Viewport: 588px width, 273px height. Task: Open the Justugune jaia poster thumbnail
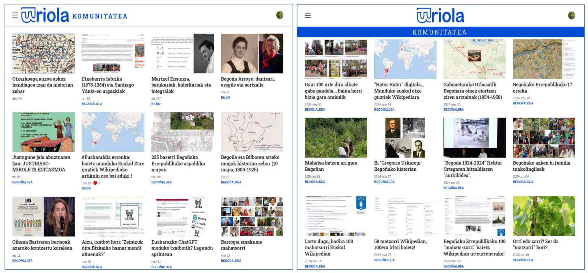coord(43,132)
